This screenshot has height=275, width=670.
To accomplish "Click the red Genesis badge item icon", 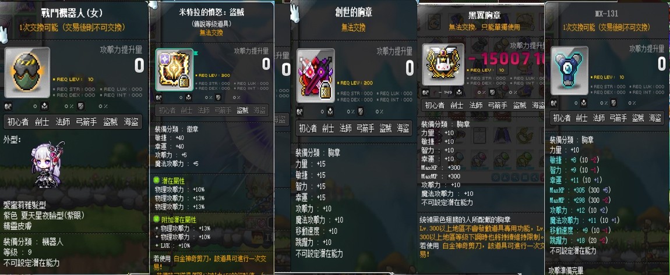I will (315, 76).
